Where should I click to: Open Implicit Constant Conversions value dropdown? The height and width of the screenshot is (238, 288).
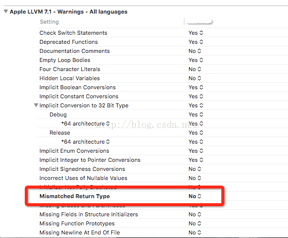tap(196, 96)
